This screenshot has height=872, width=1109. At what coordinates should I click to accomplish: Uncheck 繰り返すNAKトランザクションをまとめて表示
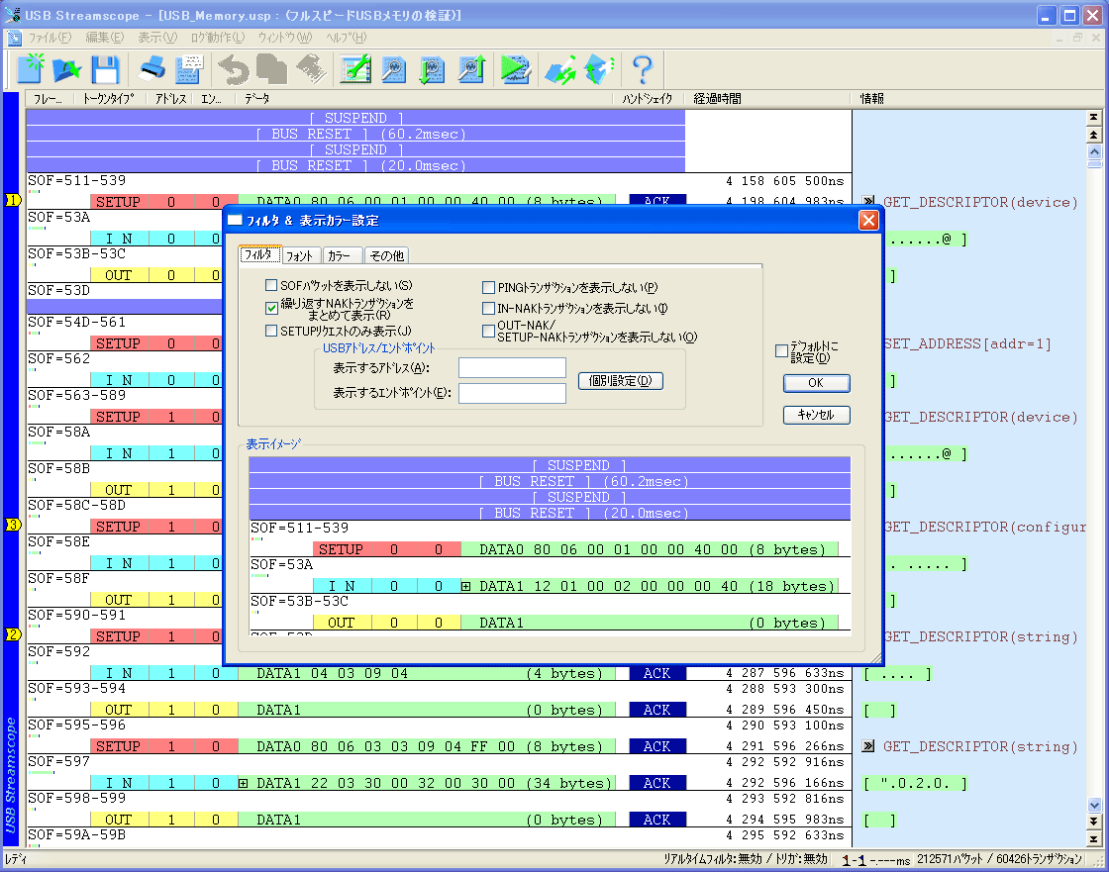tap(271, 308)
